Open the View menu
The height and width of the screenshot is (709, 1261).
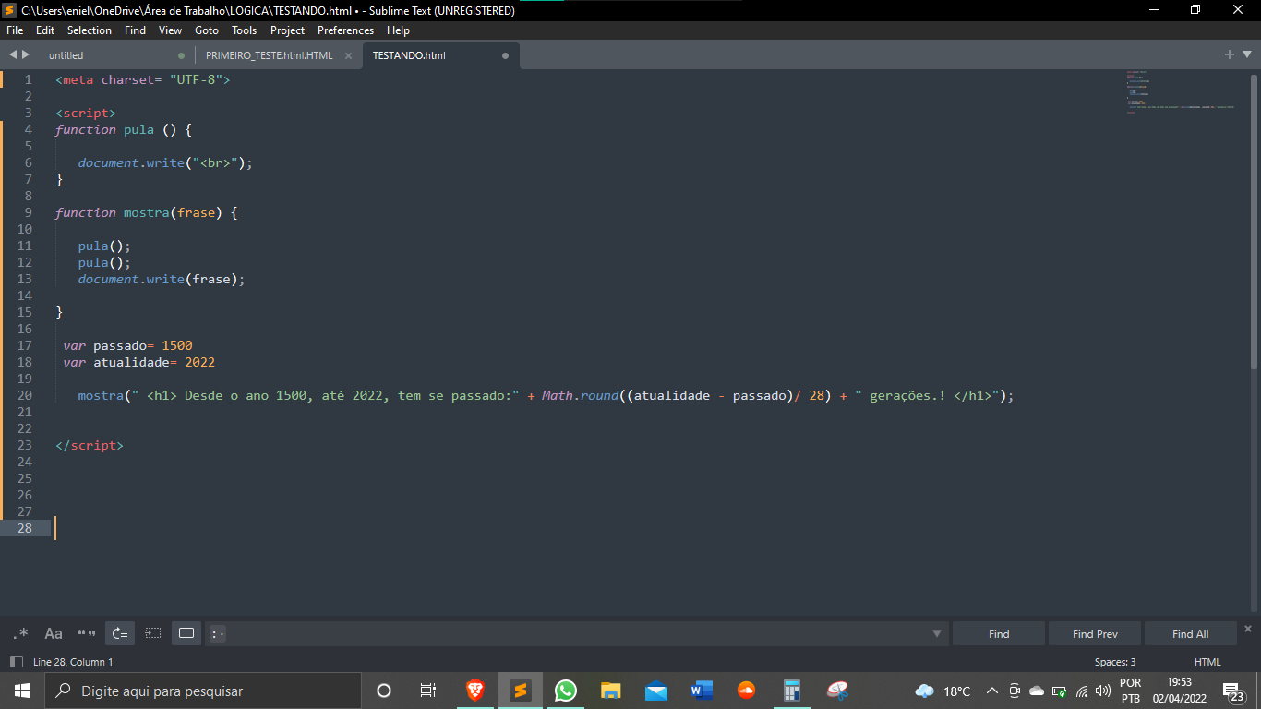171,30
